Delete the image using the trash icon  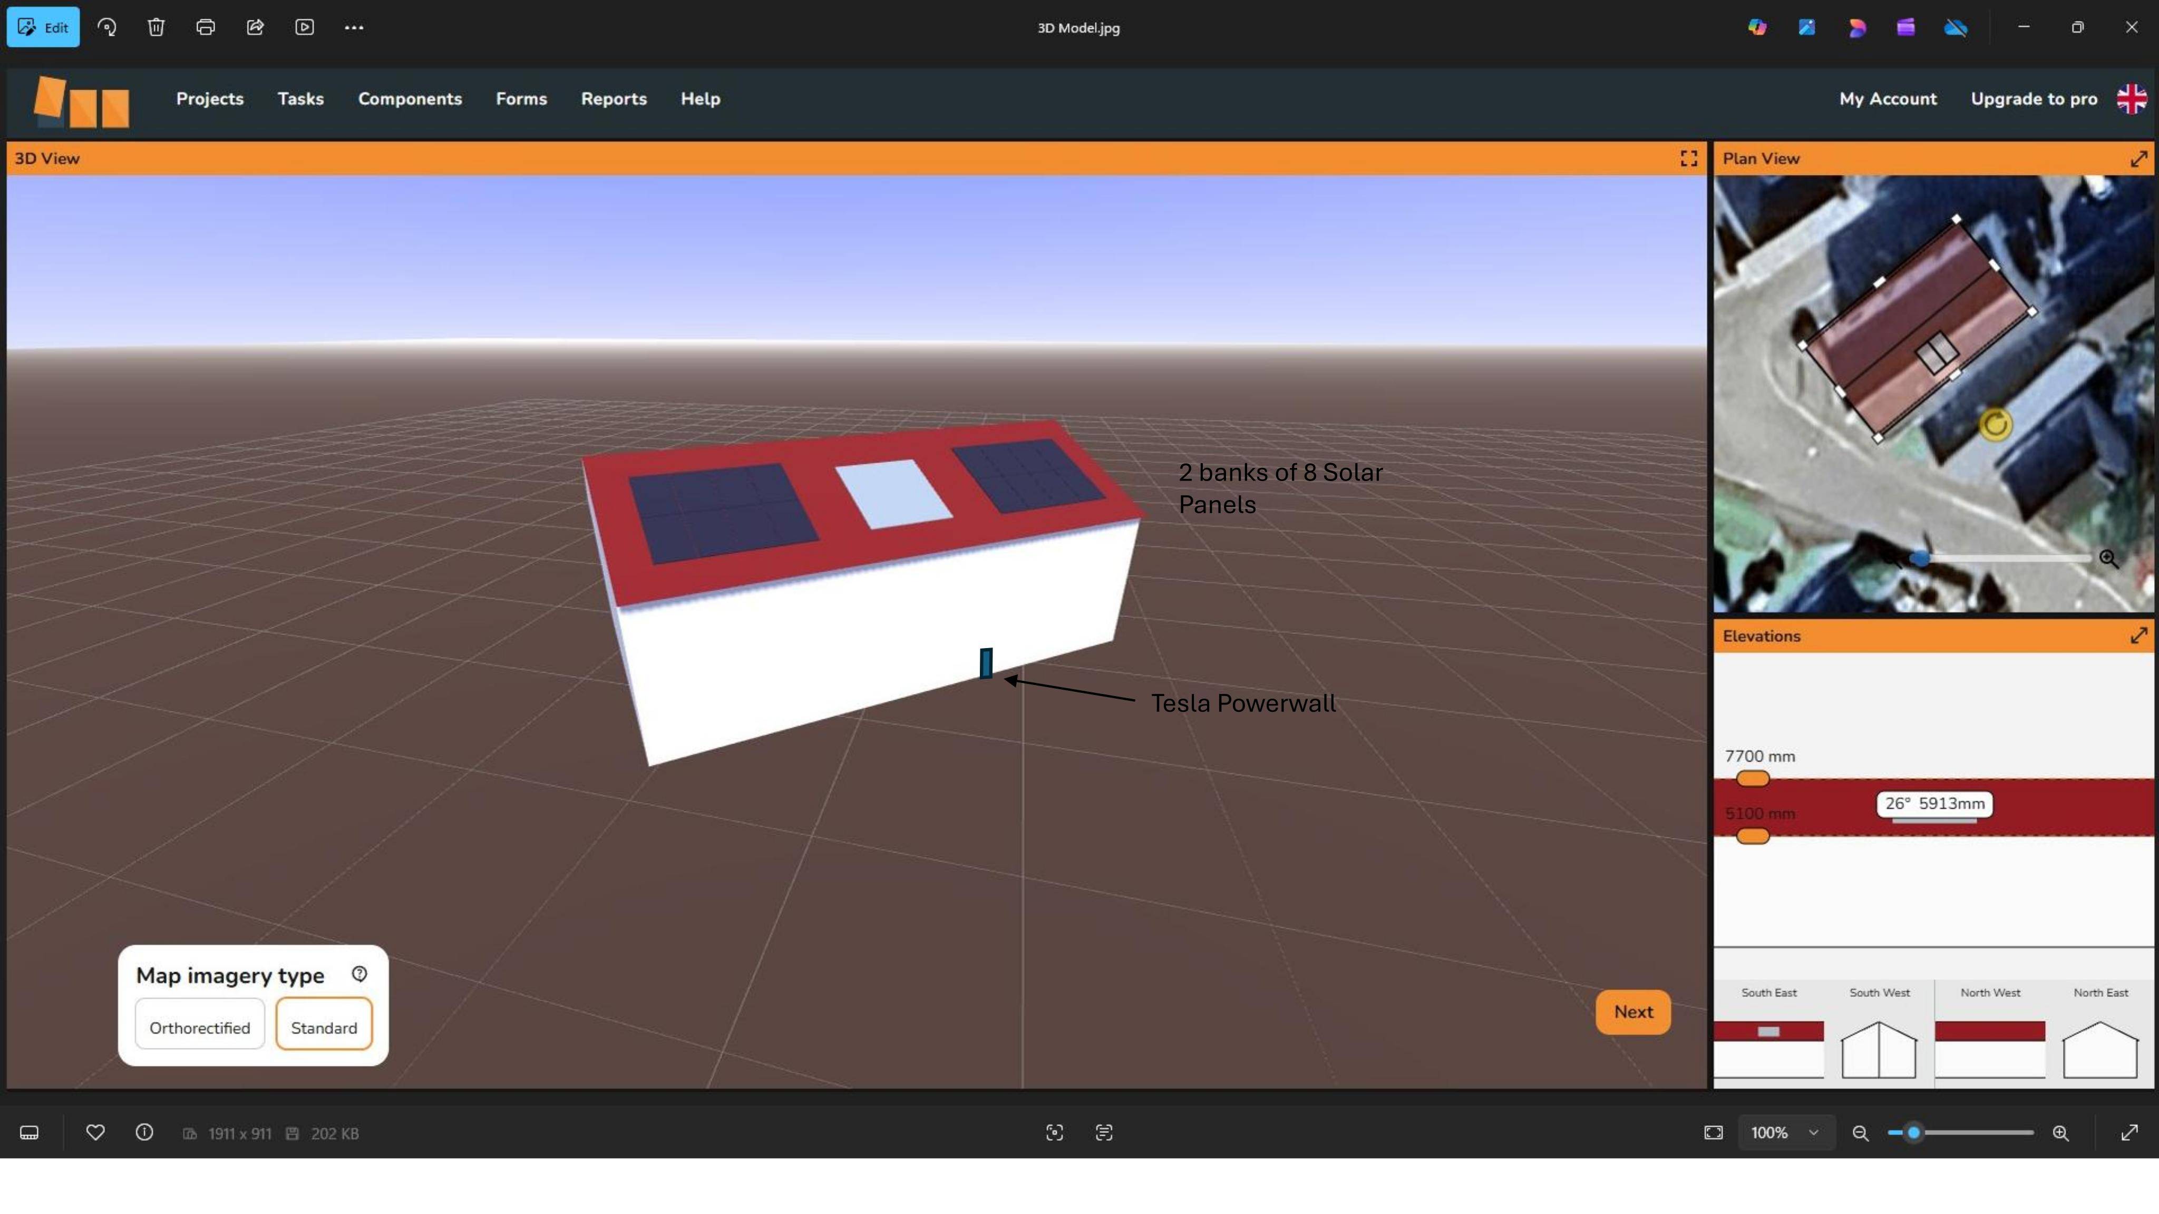pos(156,27)
